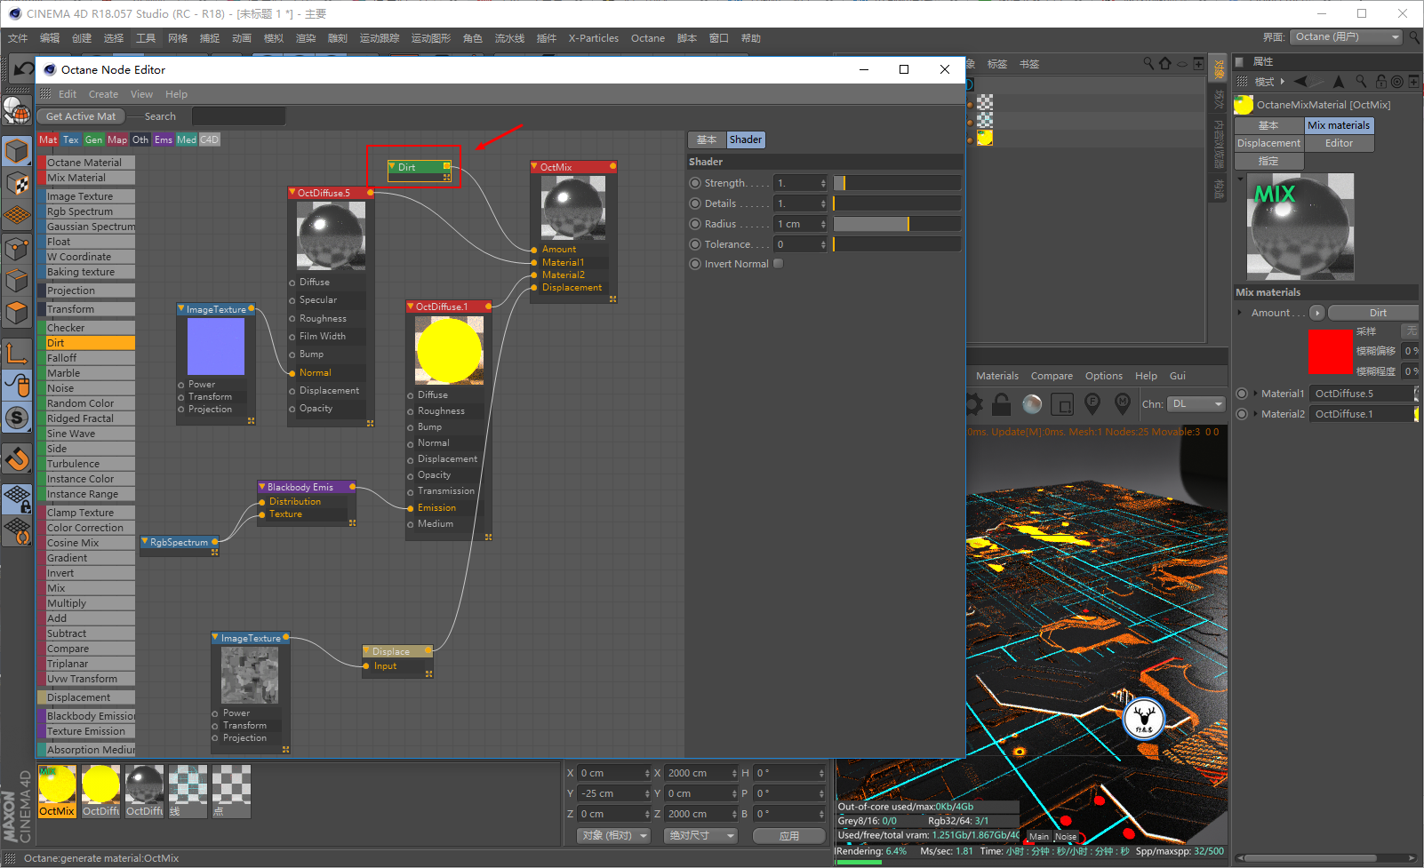Toggle the Strength radio circle
This screenshot has width=1424, height=868.
click(x=695, y=183)
